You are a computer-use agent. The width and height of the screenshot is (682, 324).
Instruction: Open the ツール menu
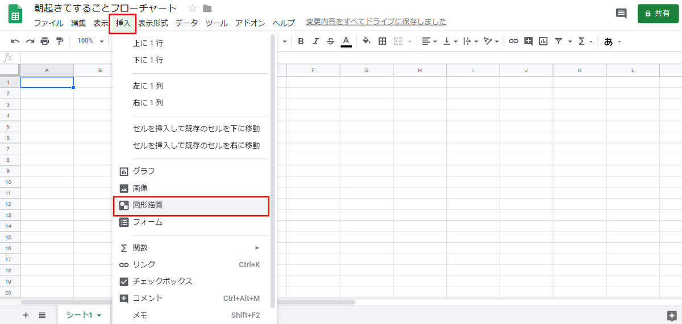217,23
